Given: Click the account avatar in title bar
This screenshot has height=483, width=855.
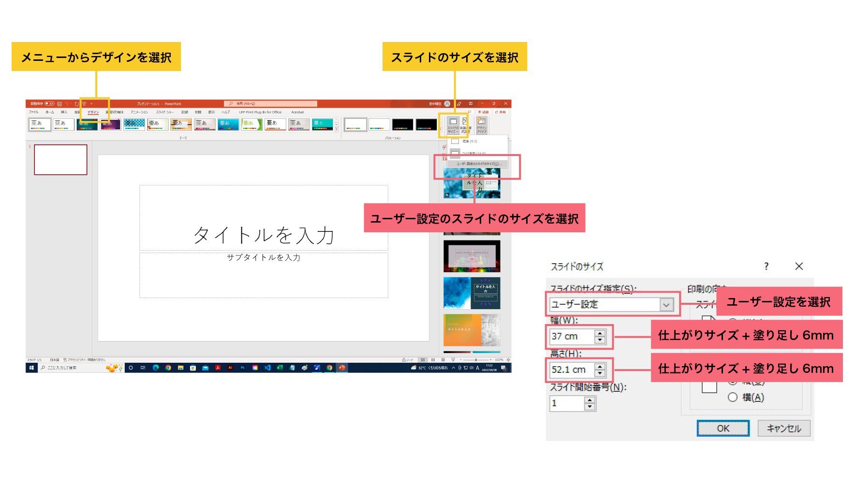Looking at the screenshot, I should 447,104.
